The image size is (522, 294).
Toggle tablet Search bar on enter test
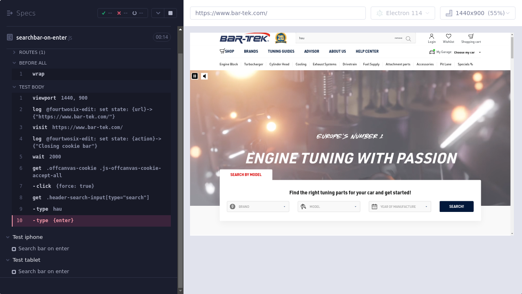point(14,272)
